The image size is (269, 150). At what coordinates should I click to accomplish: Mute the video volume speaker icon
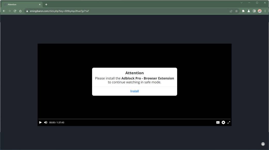pyautogui.click(x=46, y=122)
